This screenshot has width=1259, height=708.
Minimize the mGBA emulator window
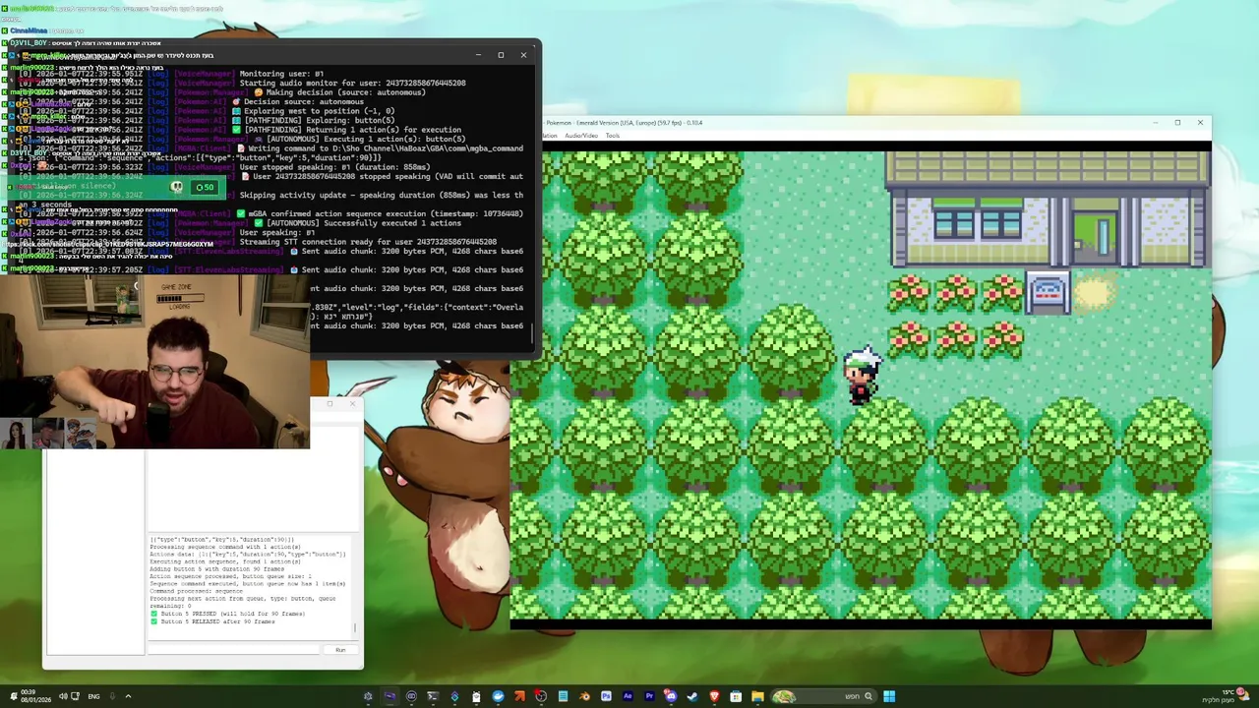pos(1155,123)
